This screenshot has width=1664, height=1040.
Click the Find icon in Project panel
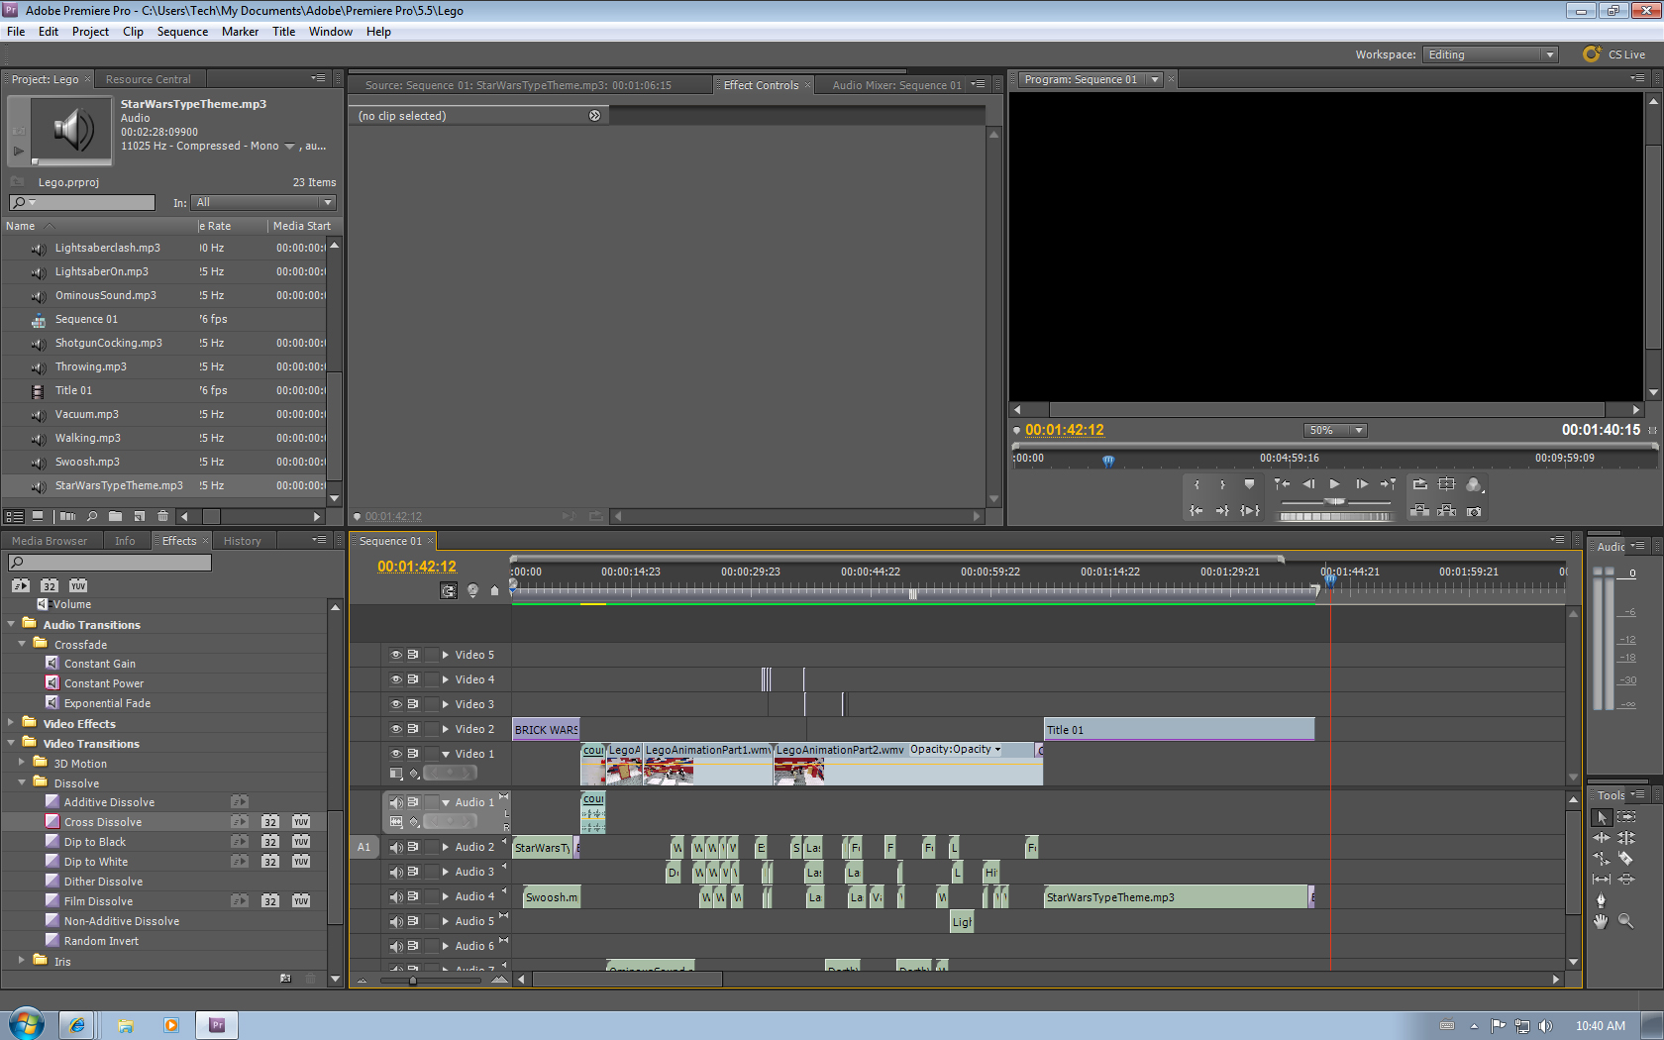[92, 516]
